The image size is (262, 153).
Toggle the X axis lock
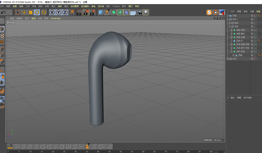[x=52, y=12]
